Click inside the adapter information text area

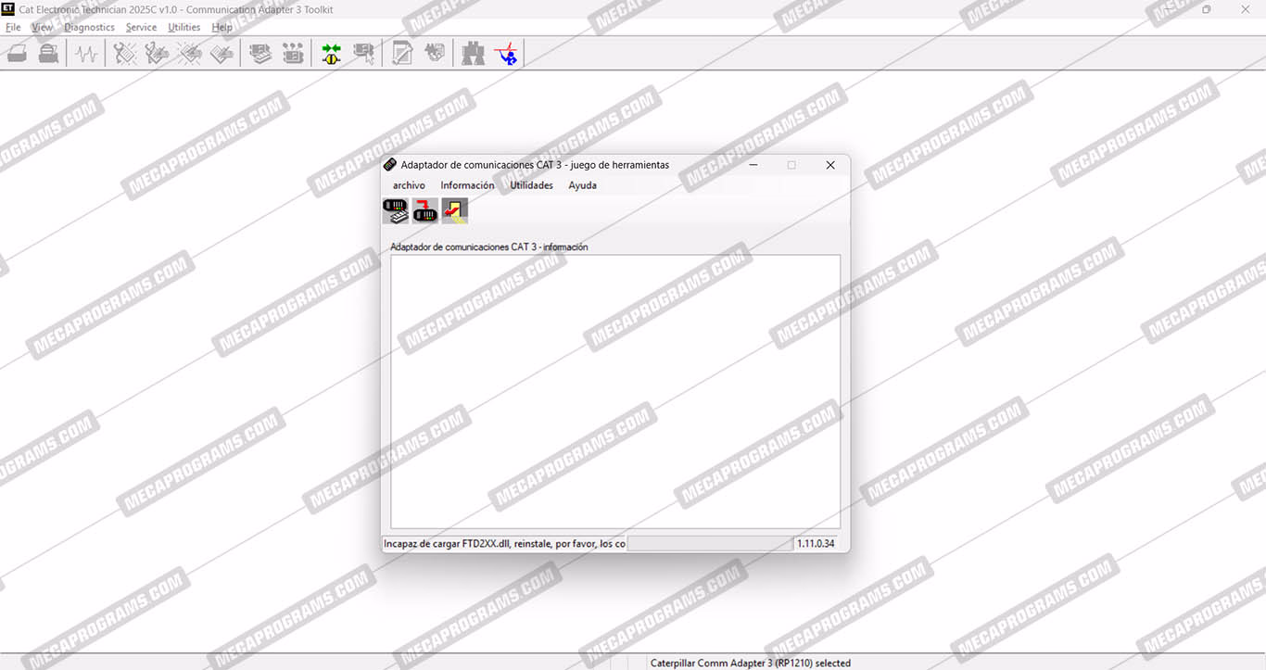click(615, 391)
